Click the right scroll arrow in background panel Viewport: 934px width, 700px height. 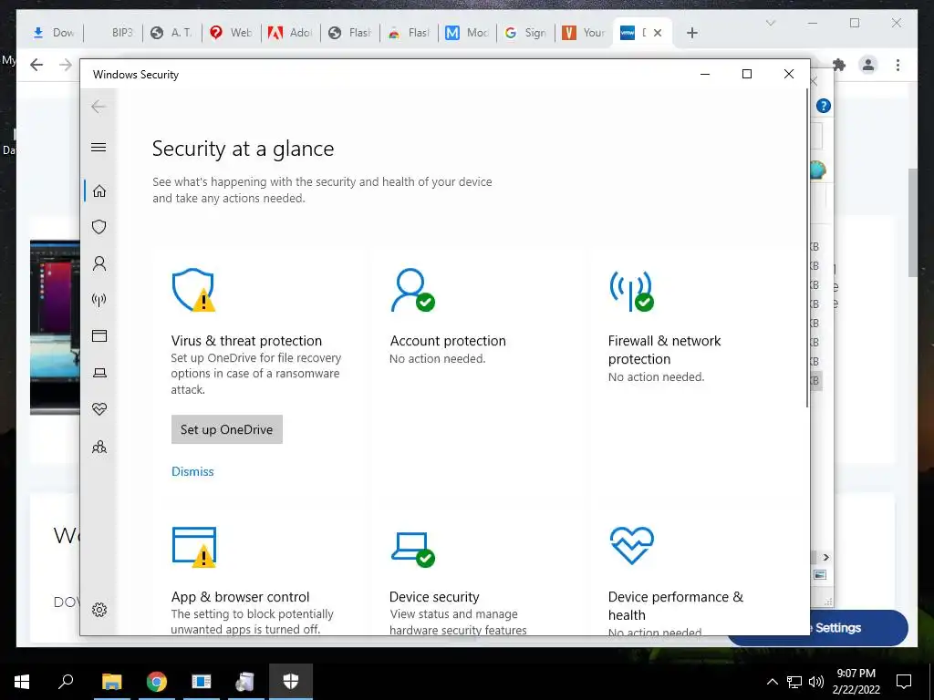[x=825, y=557]
